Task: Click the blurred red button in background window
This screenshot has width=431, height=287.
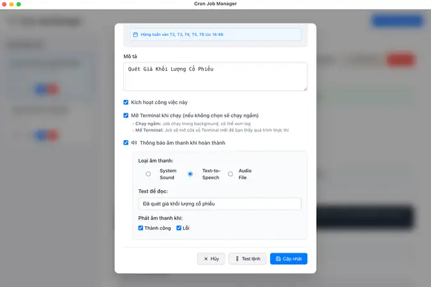Action: [400, 60]
